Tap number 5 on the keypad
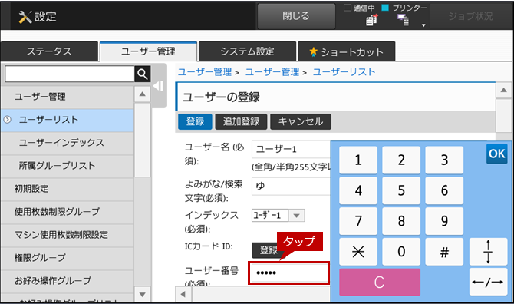 [x=401, y=190]
